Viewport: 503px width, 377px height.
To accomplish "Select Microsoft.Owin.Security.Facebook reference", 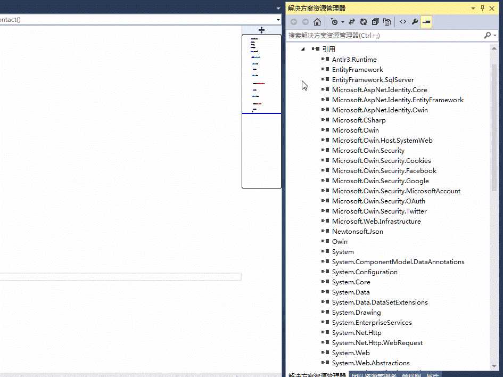I will tap(384, 171).
